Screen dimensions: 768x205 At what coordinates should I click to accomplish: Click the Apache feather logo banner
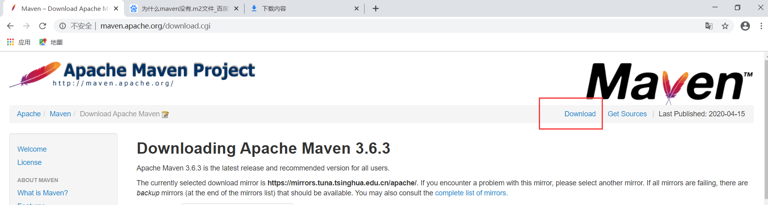tap(132, 75)
